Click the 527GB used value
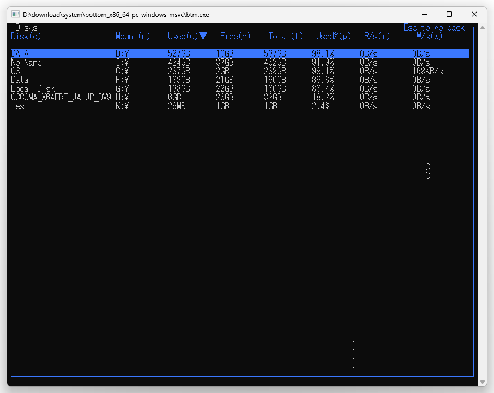Screen dimensions: 494x393 point(179,53)
